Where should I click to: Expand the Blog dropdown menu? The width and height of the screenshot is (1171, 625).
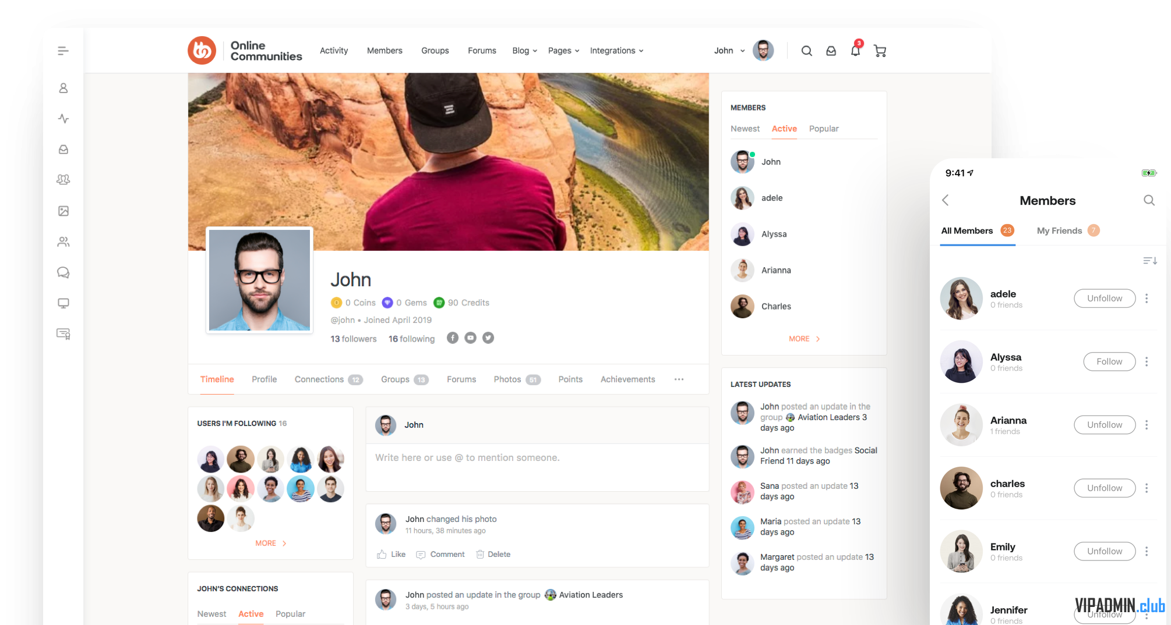524,51
